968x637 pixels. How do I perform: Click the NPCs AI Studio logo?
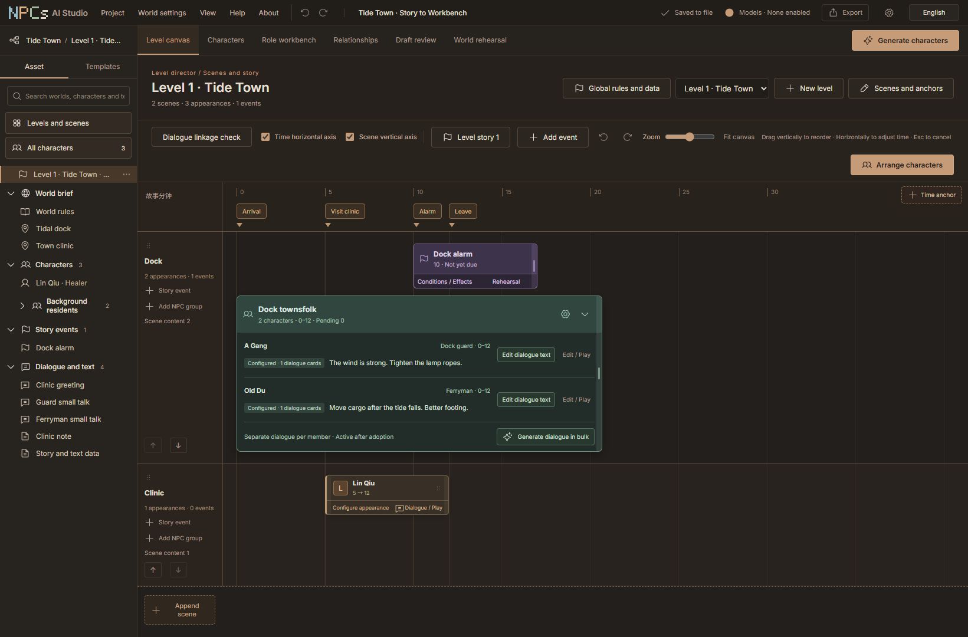click(48, 12)
